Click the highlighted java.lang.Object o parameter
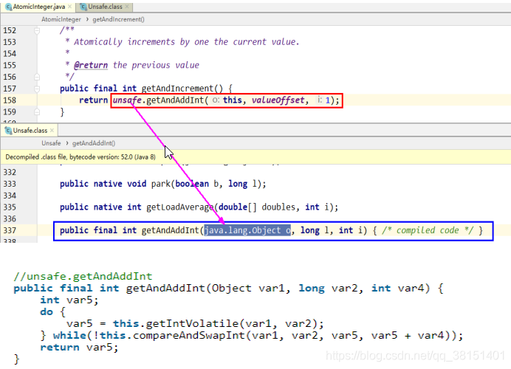 [247, 230]
